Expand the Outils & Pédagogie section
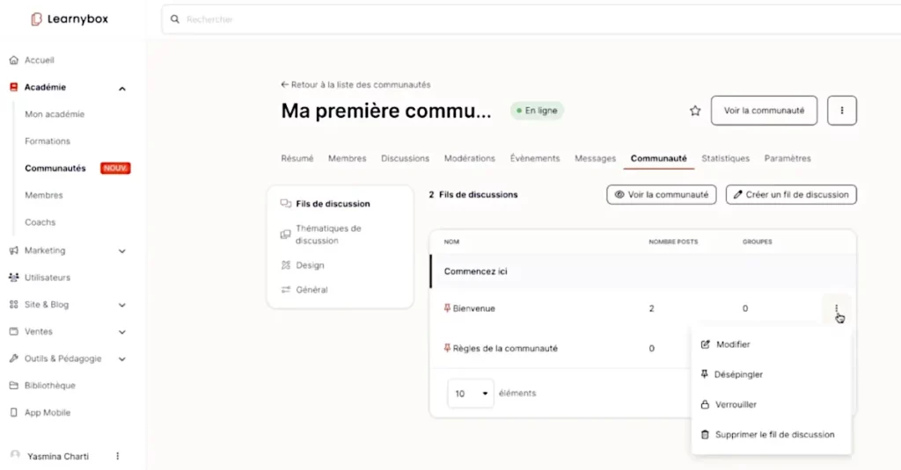This screenshot has height=470, width=901. [x=121, y=359]
